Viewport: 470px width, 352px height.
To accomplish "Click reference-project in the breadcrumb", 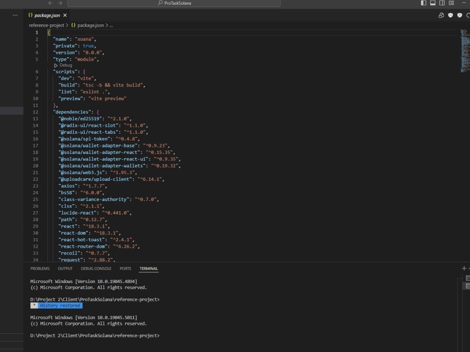I will coord(47,25).
